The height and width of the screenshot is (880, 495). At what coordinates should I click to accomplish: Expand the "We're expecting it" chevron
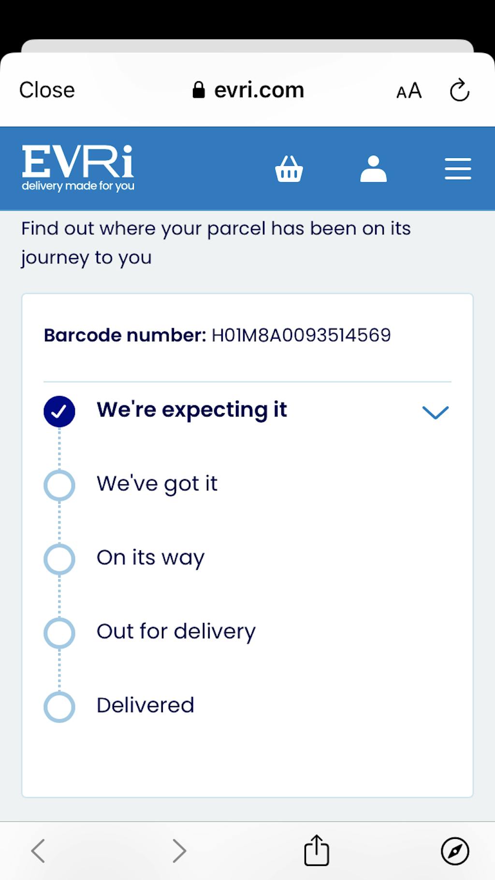pos(436,412)
